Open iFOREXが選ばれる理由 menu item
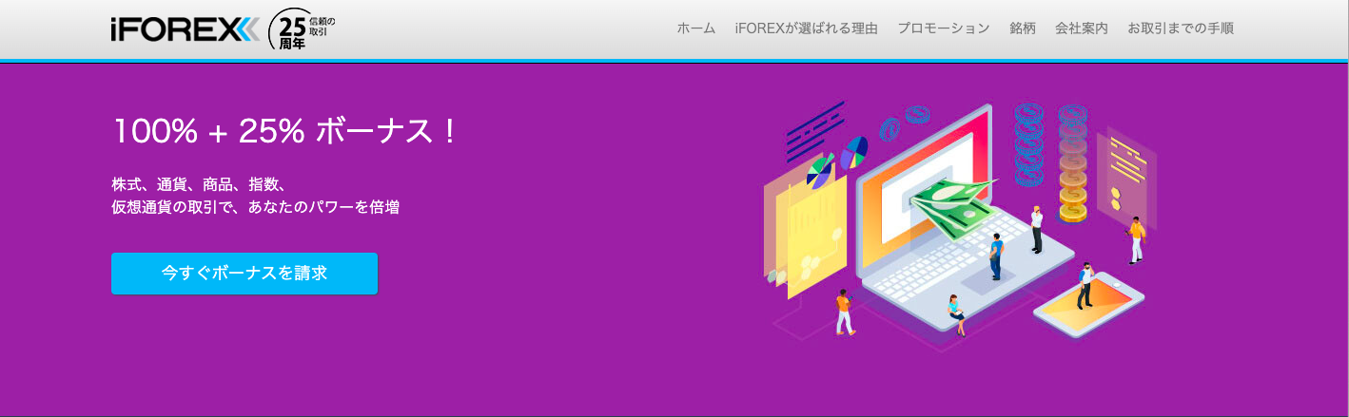1349x417 pixels. (x=806, y=28)
